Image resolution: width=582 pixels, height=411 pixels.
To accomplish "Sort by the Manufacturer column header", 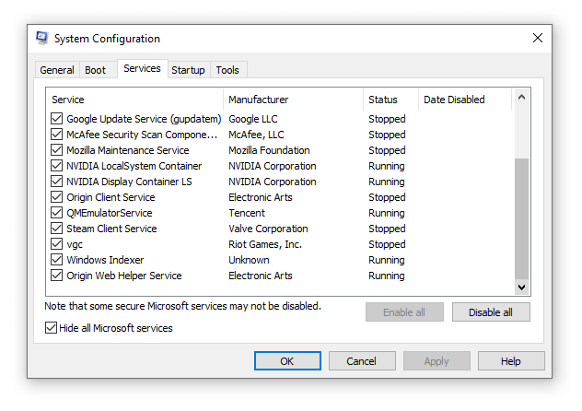I will pyautogui.click(x=293, y=100).
